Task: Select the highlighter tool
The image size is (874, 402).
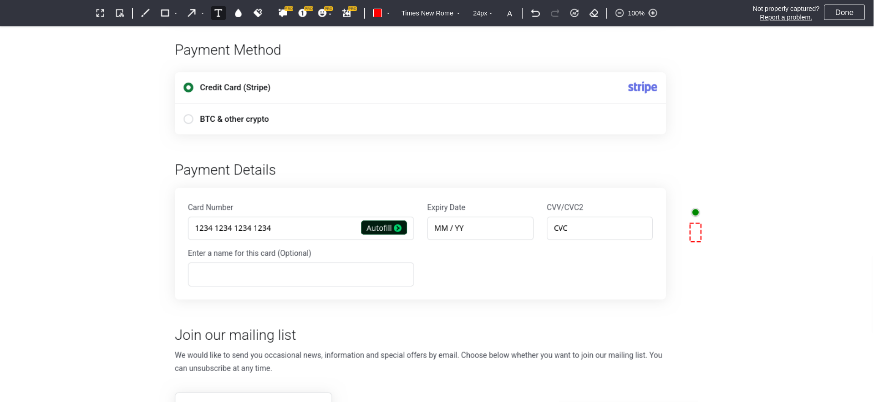Action: tap(258, 13)
